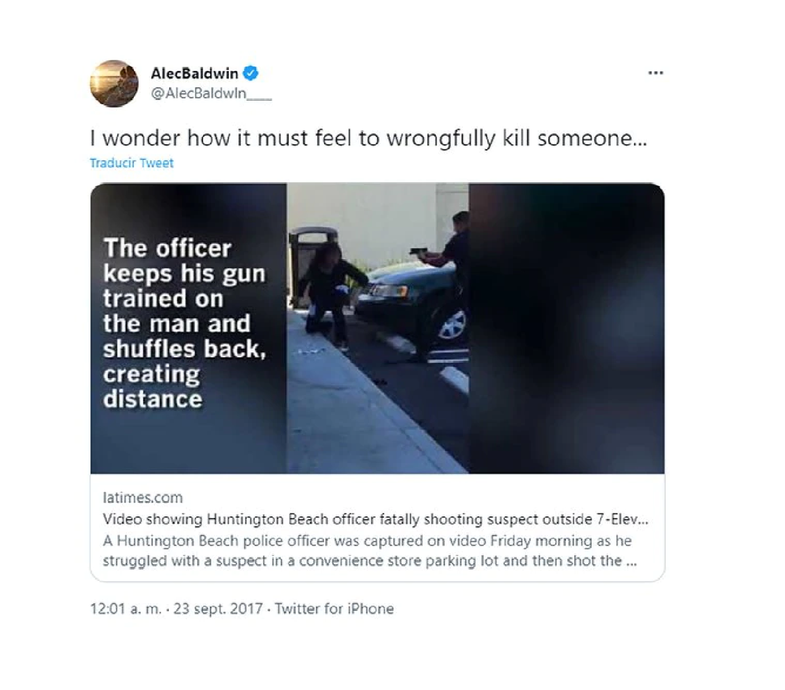Screen dimensions: 785x690
Task: Click the blue verified checkmark badge
Action: (x=251, y=73)
